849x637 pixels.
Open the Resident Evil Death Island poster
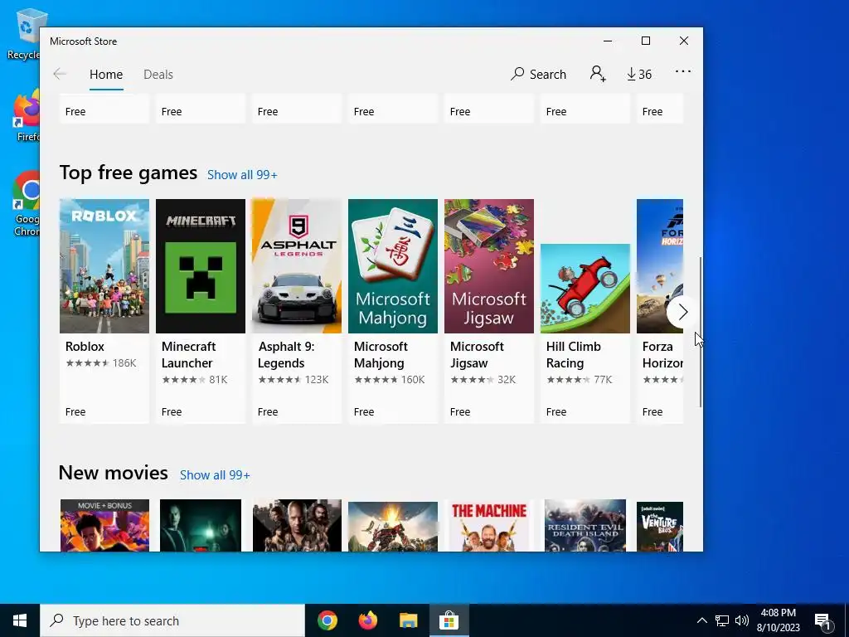(x=585, y=525)
